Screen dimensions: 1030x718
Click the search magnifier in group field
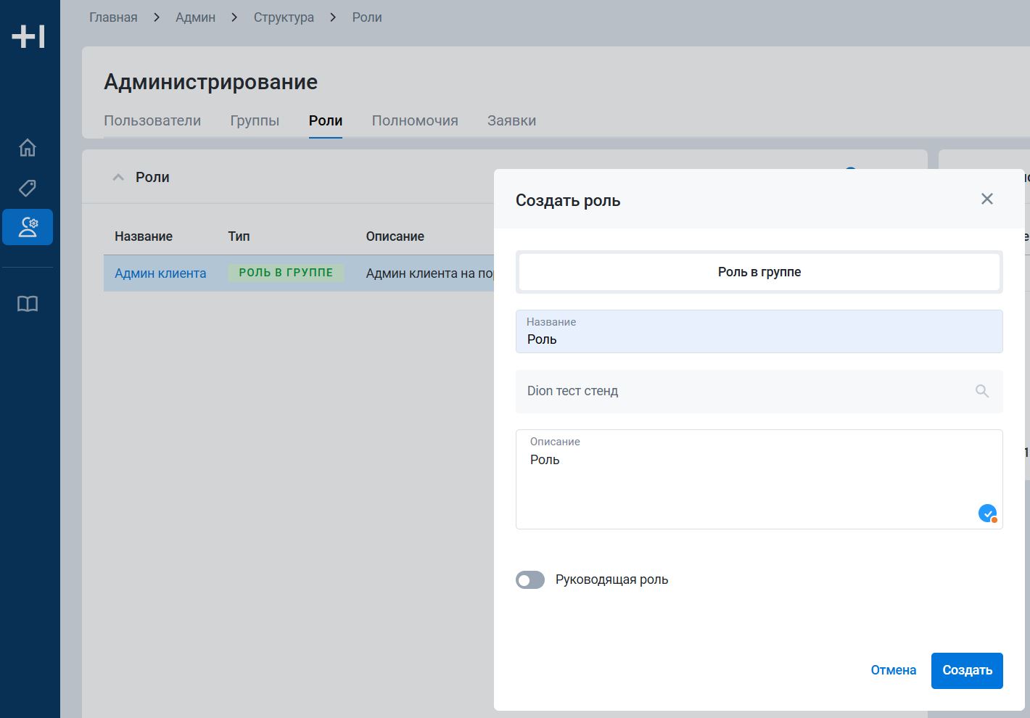pyautogui.click(x=982, y=392)
